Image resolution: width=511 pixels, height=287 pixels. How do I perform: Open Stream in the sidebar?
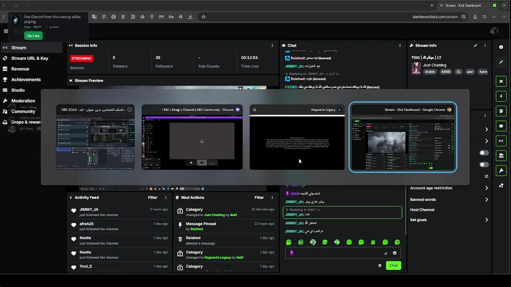click(32, 47)
